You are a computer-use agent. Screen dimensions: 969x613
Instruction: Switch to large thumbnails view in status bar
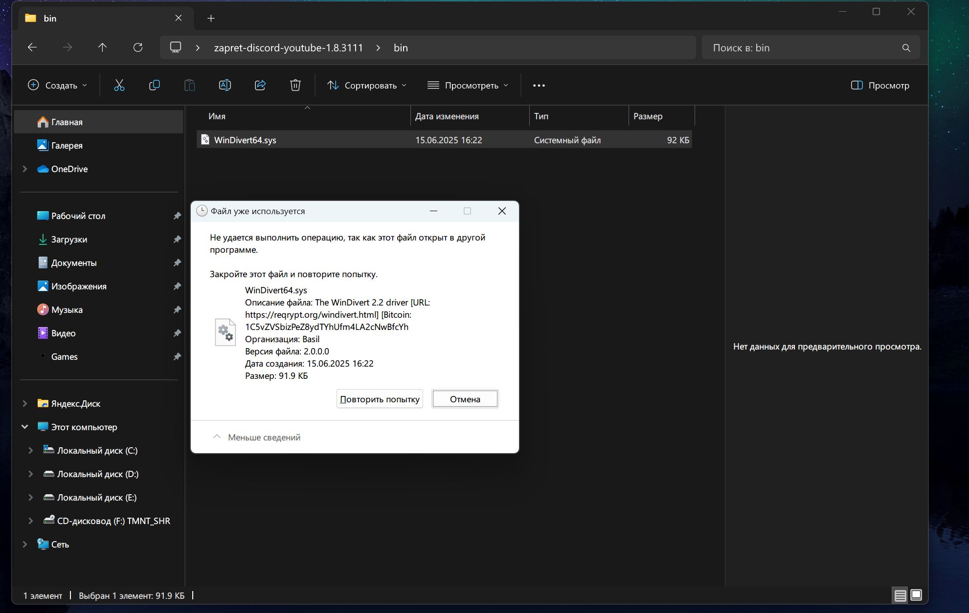tap(916, 595)
